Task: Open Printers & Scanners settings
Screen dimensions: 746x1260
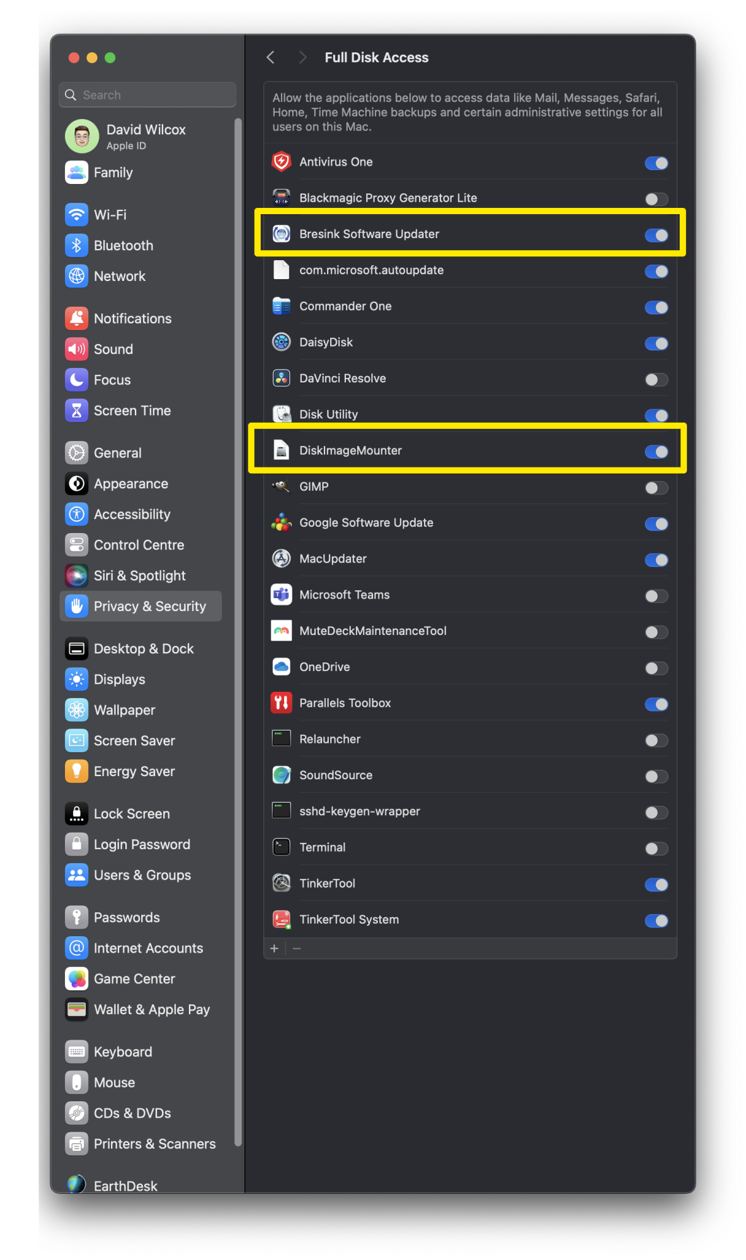Action: [141, 1143]
